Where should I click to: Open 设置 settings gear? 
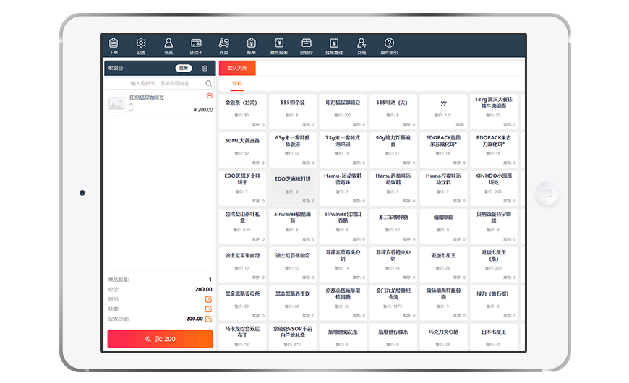141,46
